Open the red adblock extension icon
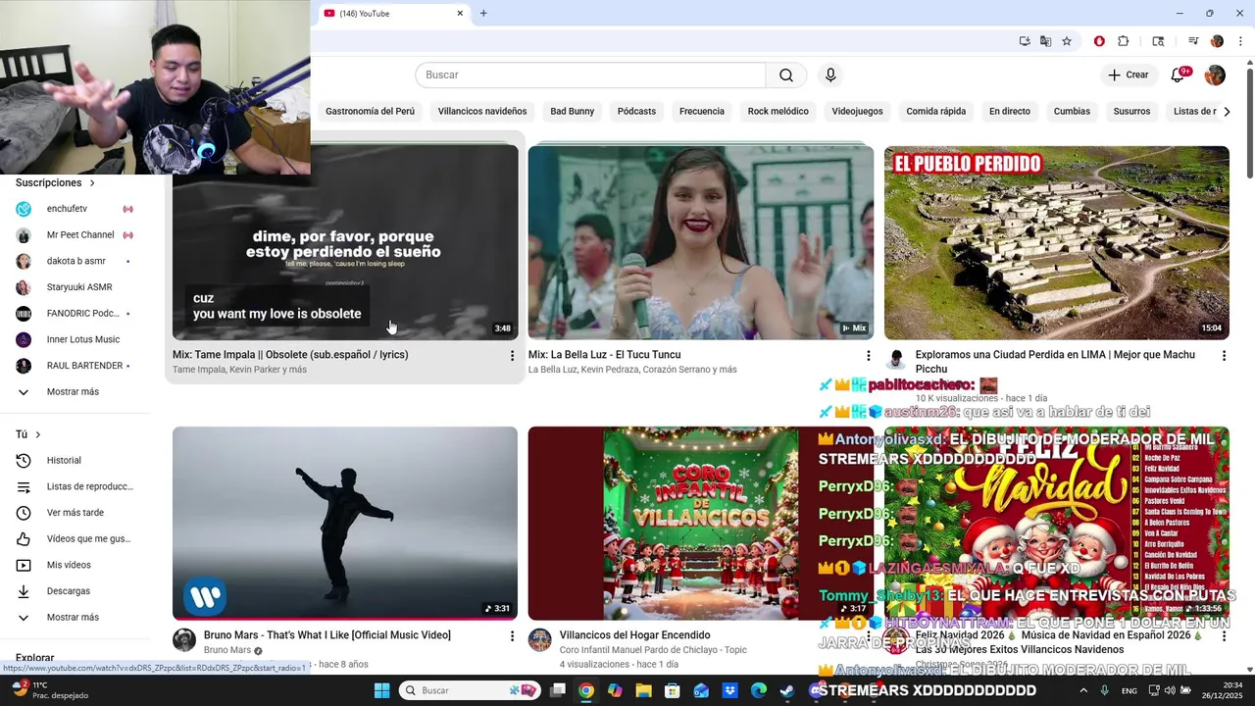This screenshot has height=706, width=1255. click(x=1099, y=41)
